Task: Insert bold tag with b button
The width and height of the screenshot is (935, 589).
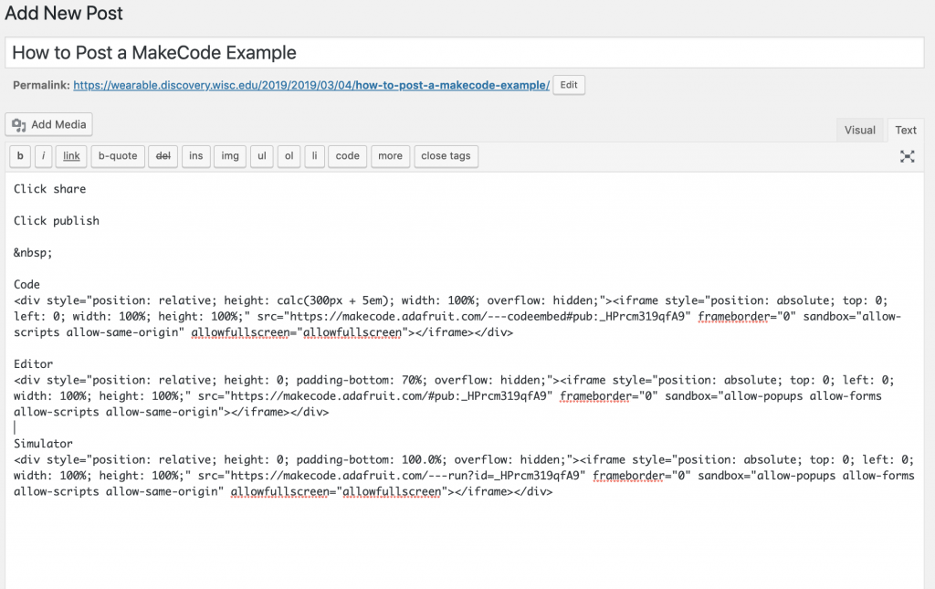Action: pos(20,156)
